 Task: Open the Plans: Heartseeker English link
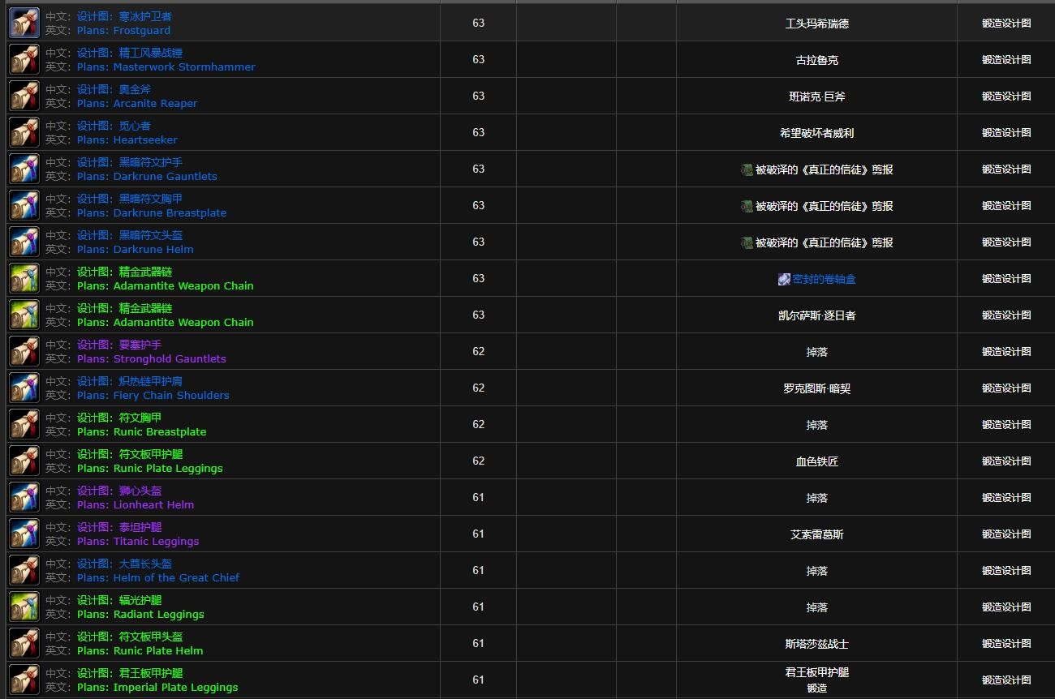point(127,140)
